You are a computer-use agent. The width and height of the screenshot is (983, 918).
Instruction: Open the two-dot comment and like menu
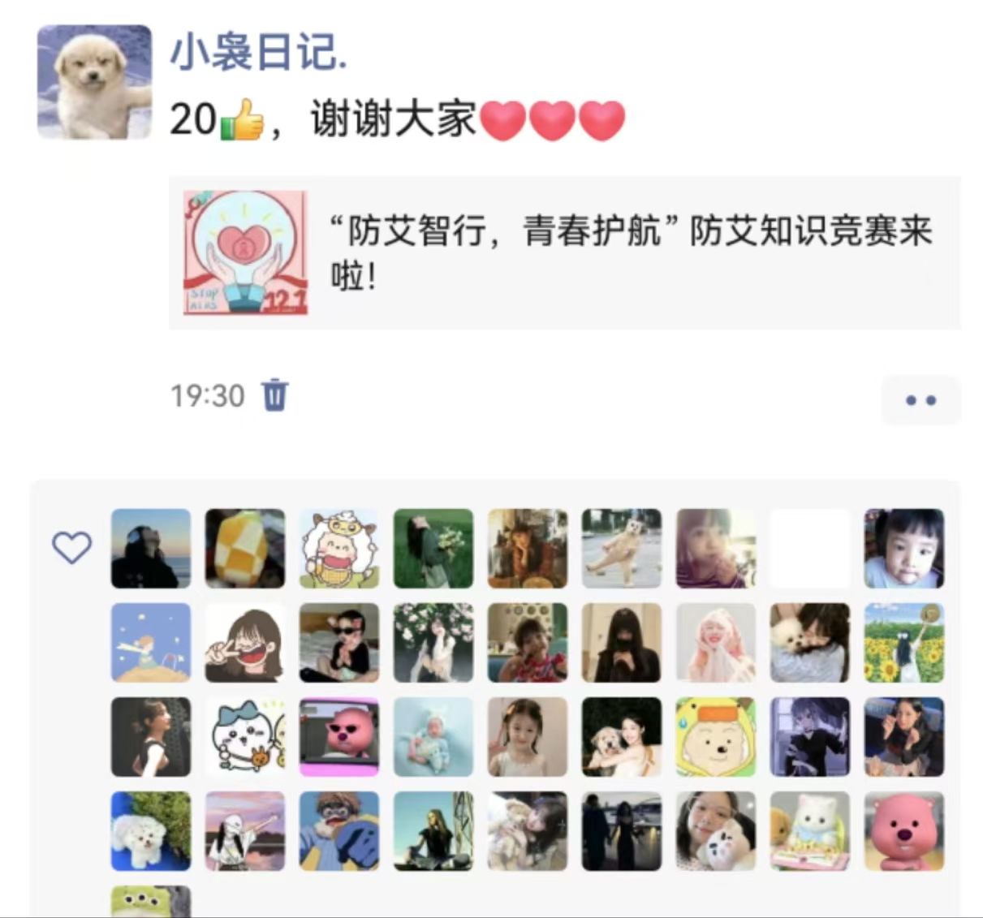click(920, 400)
